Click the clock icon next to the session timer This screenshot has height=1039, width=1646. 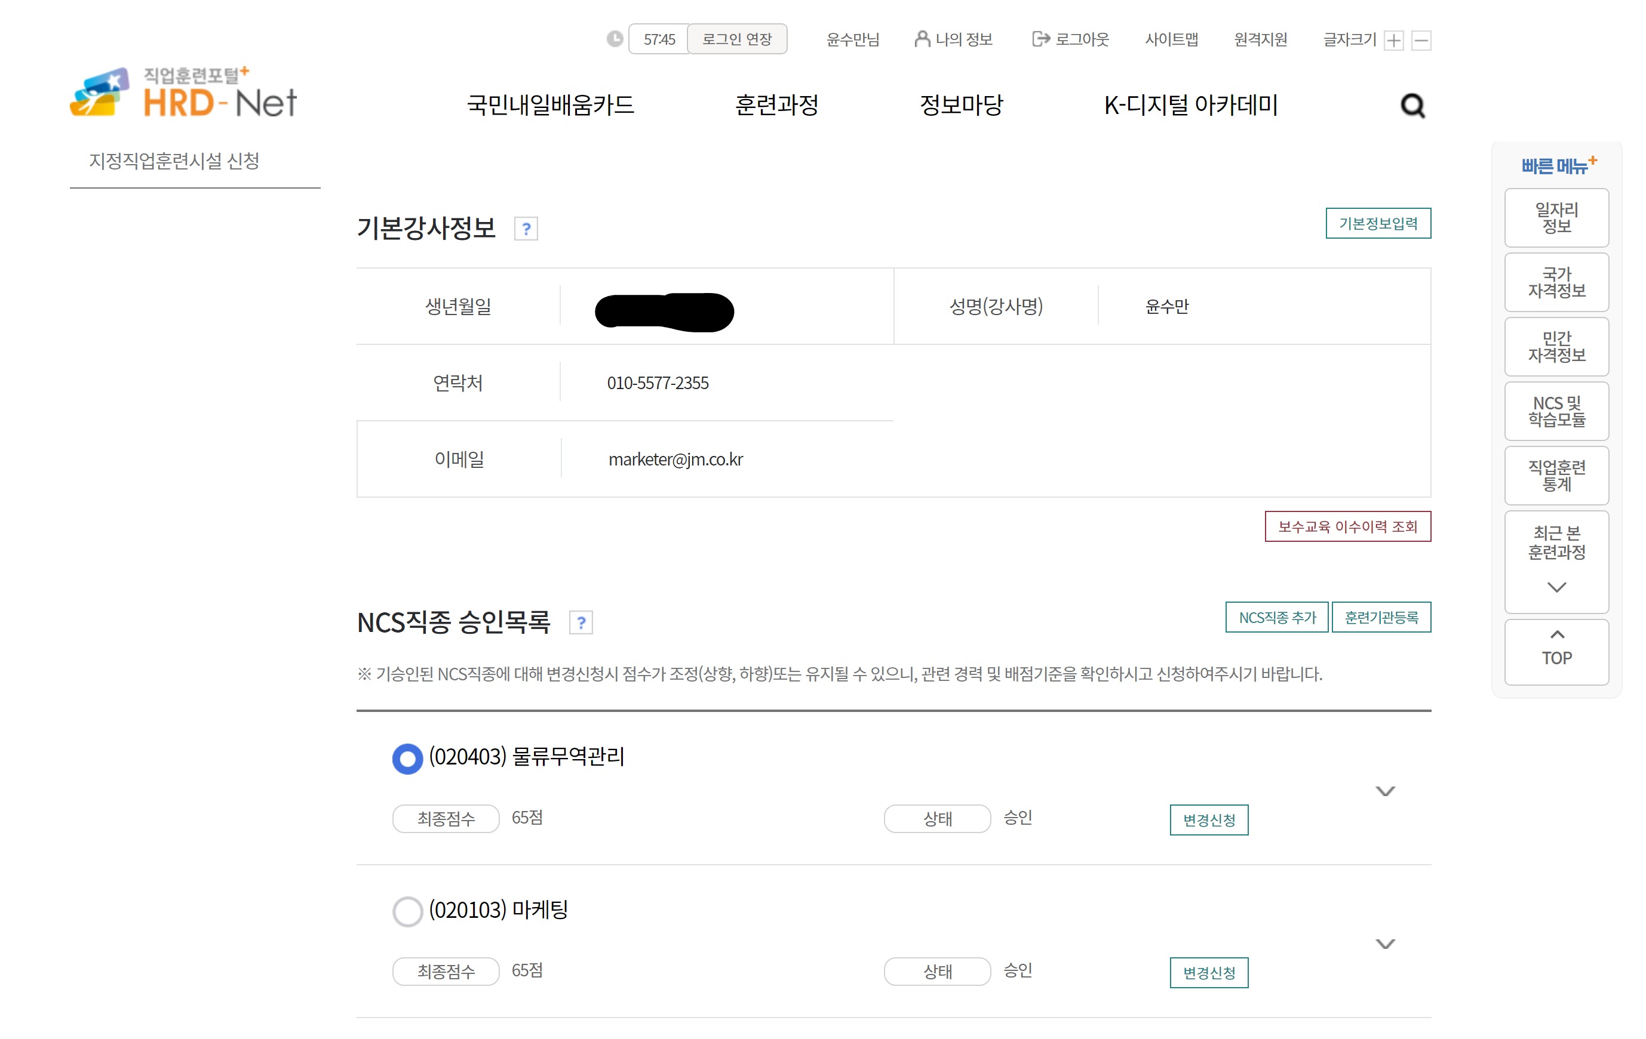pos(614,39)
